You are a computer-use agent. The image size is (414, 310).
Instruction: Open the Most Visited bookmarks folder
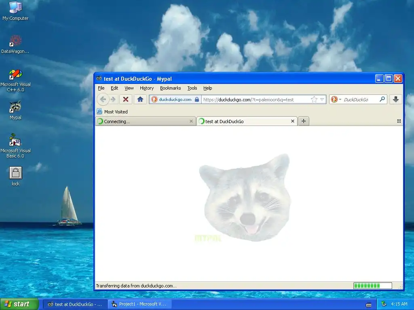[x=112, y=112]
